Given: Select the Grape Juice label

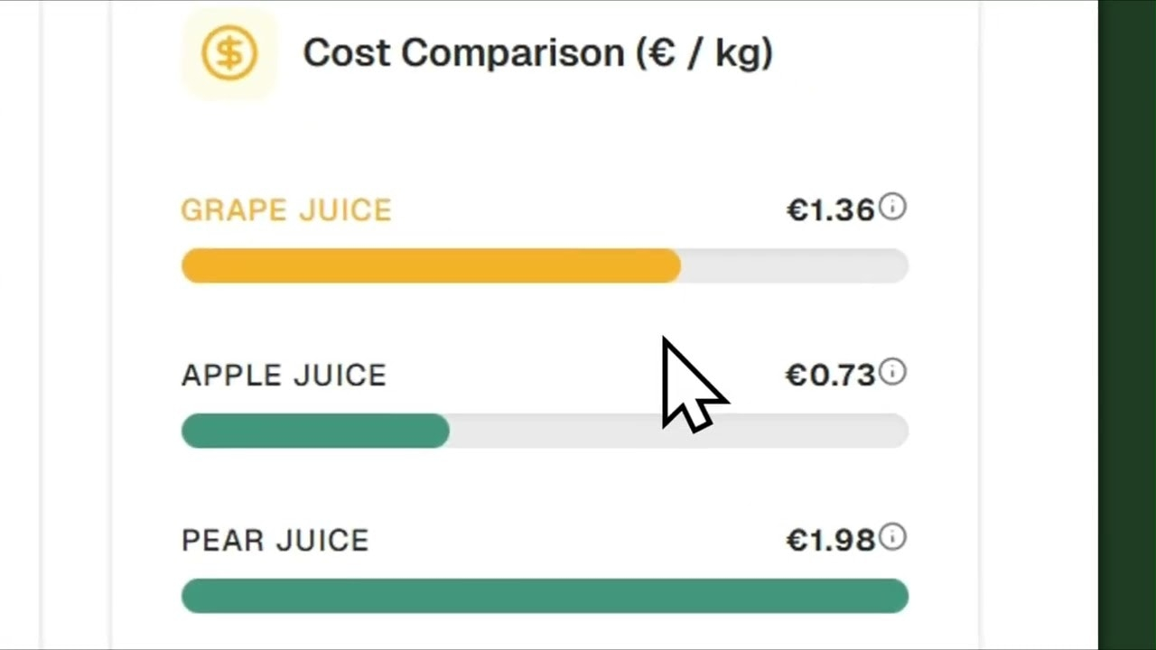Looking at the screenshot, I should (286, 210).
